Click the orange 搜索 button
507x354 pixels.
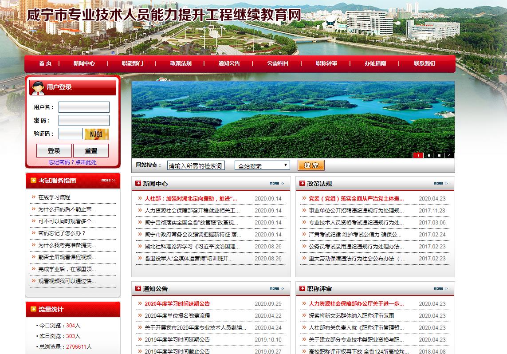[x=311, y=165]
